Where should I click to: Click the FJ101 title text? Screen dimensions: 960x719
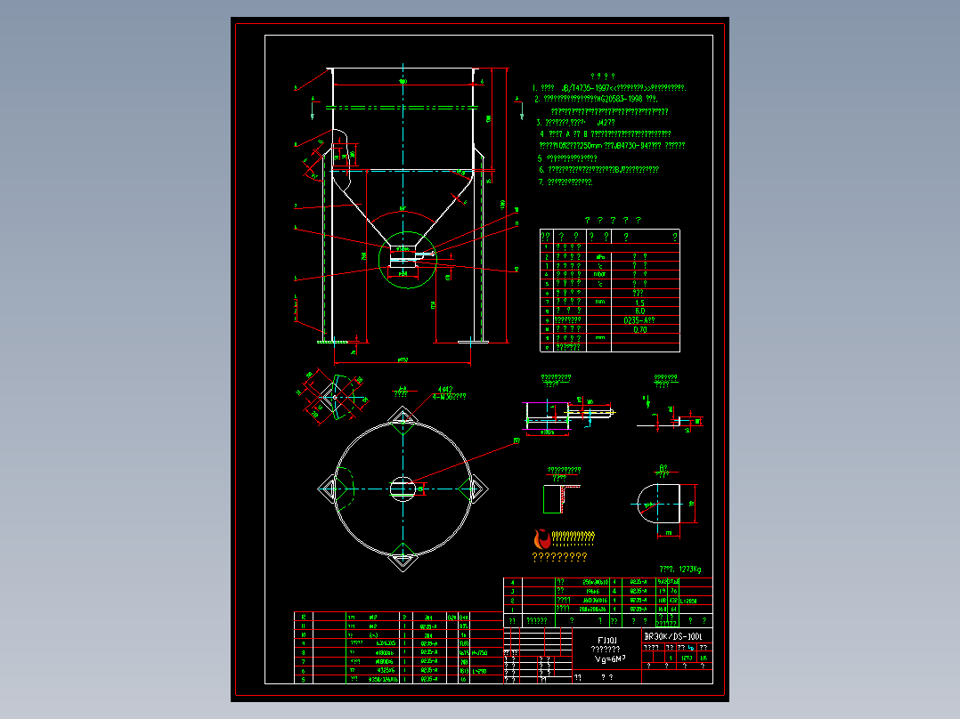coord(606,640)
